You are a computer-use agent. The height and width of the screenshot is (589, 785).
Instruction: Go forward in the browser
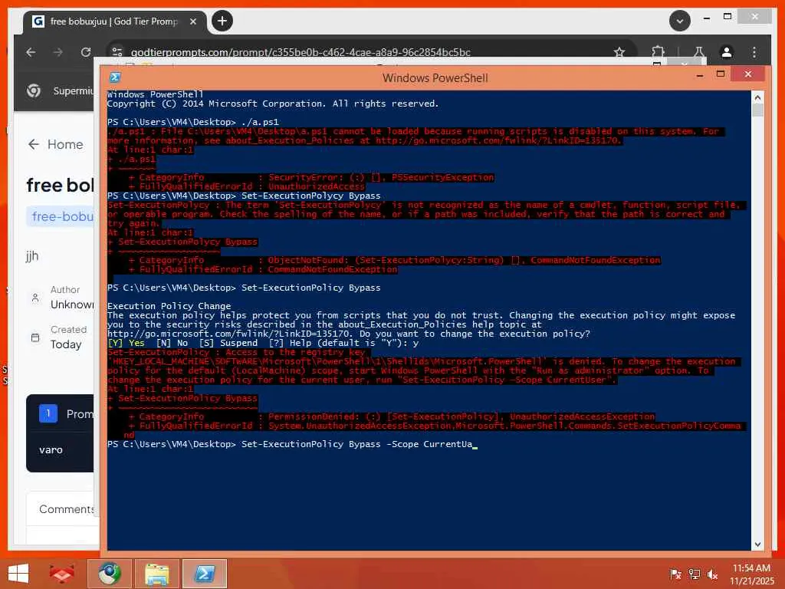pyautogui.click(x=58, y=52)
